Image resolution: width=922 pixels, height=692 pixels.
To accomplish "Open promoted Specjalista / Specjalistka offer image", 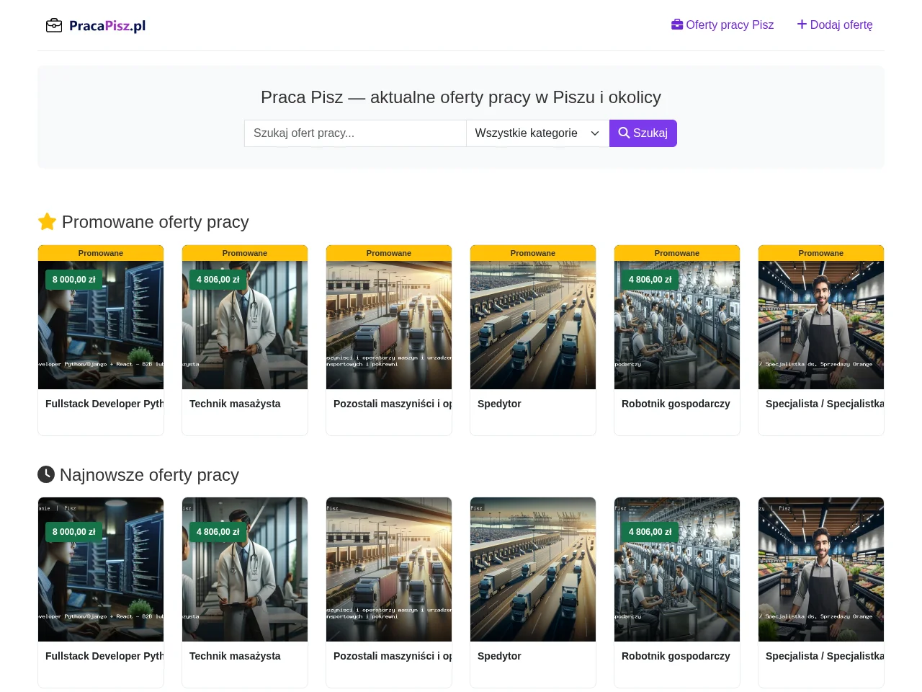I will click(821, 325).
